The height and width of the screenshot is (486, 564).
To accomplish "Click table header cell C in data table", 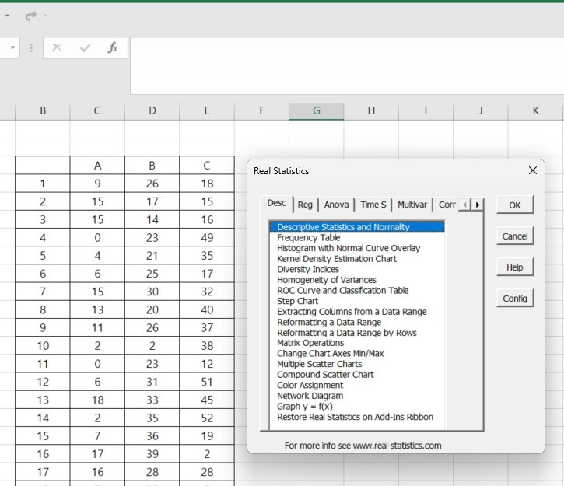I will point(207,166).
